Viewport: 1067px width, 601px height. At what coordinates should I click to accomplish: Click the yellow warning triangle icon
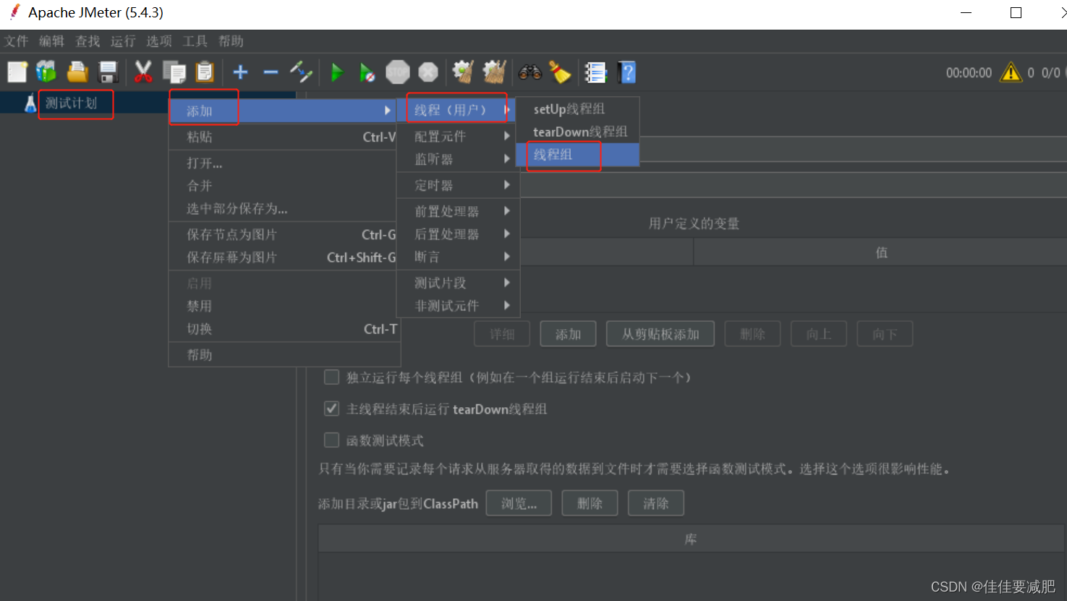pyautogui.click(x=1011, y=72)
